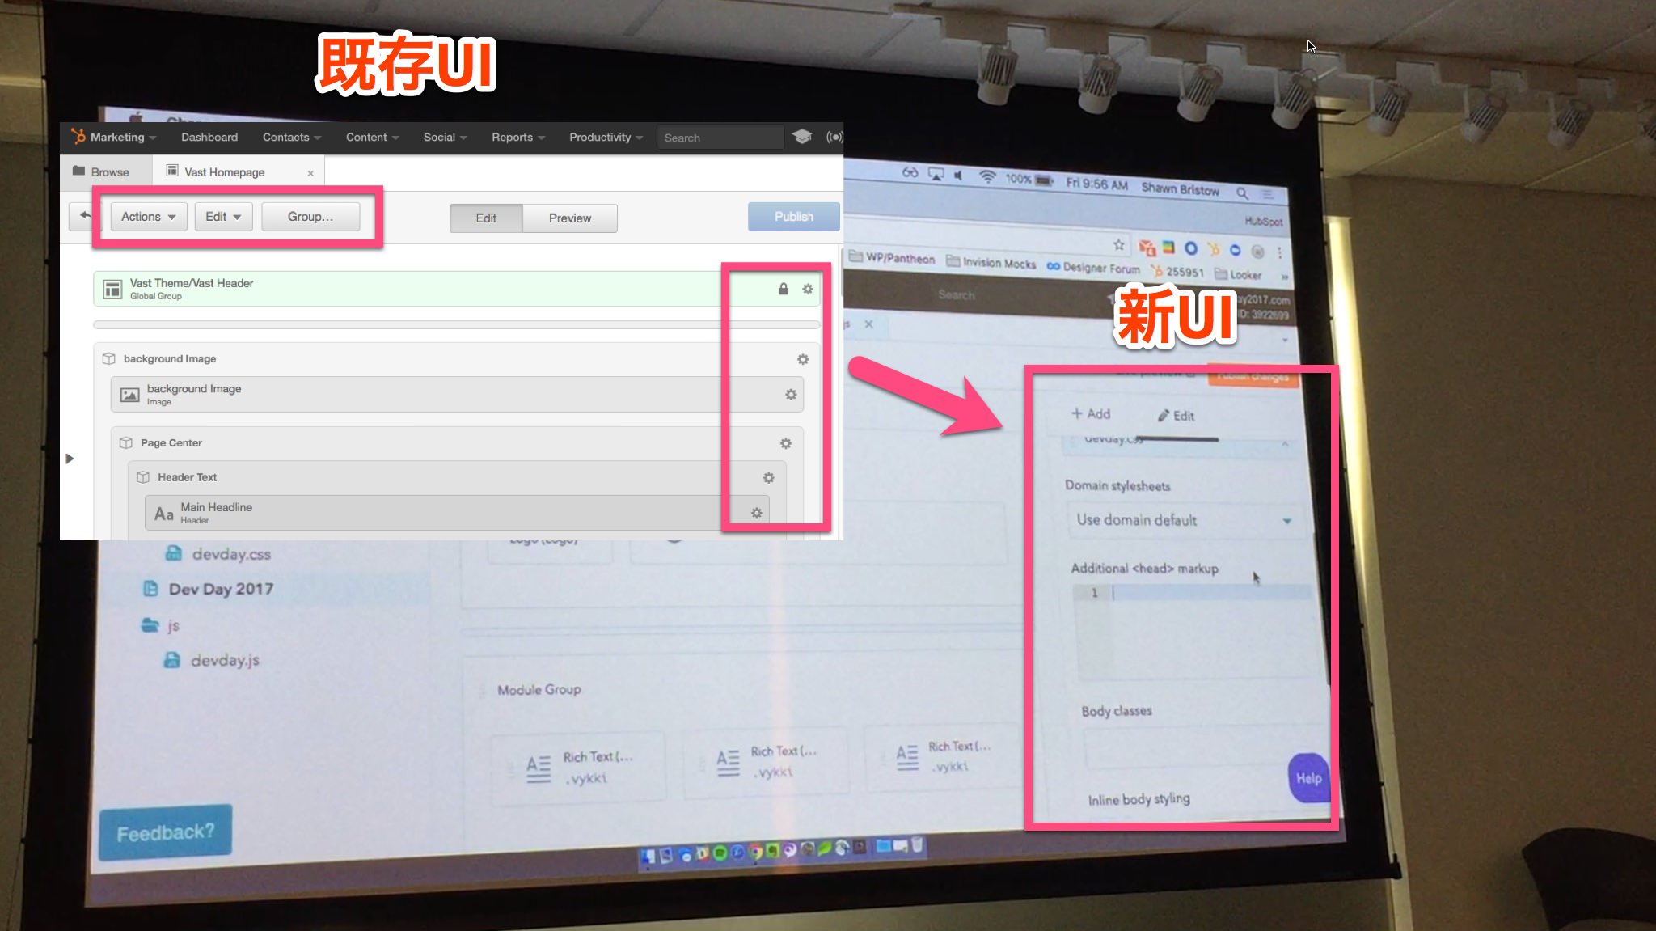Click the Publish button
The width and height of the screenshot is (1656, 931).
[x=792, y=216]
